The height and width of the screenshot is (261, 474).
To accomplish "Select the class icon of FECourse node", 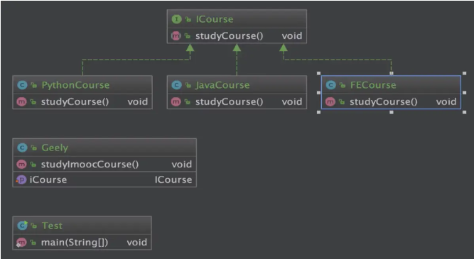I will point(330,85).
